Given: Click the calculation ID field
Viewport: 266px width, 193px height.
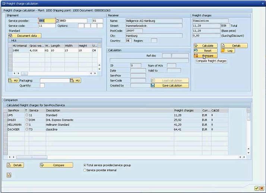Looking at the screenshot, I should click(x=136, y=65).
